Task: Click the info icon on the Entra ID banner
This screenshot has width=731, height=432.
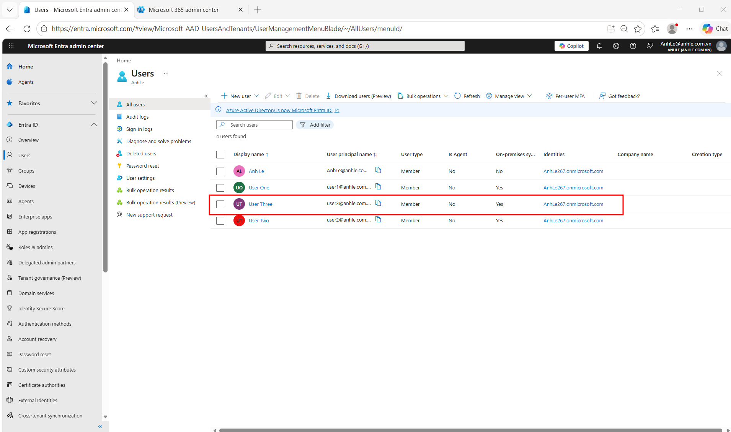Action: click(x=219, y=110)
